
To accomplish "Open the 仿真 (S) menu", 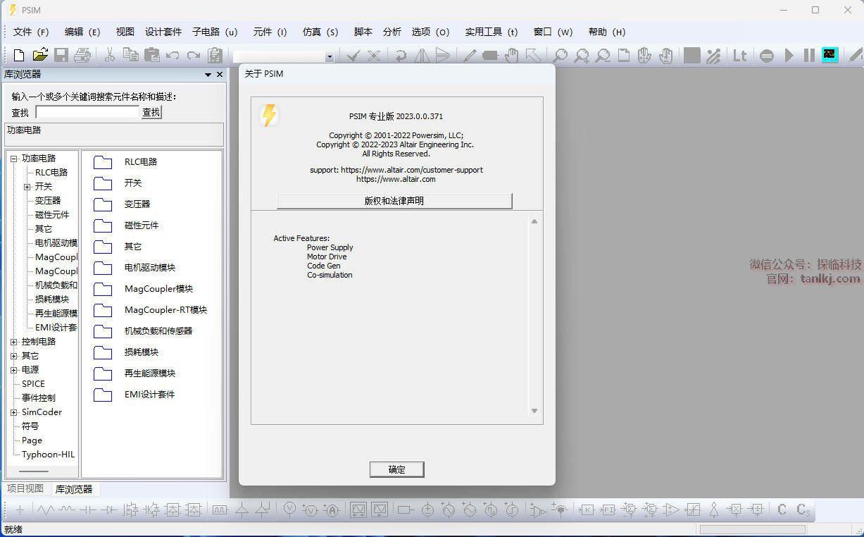I will 320,32.
